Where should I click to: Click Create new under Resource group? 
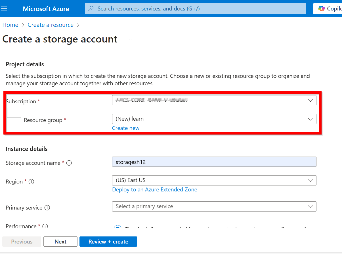126,128
